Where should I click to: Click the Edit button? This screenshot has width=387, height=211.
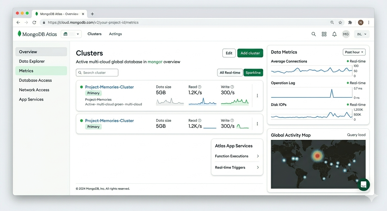(229, 53)
